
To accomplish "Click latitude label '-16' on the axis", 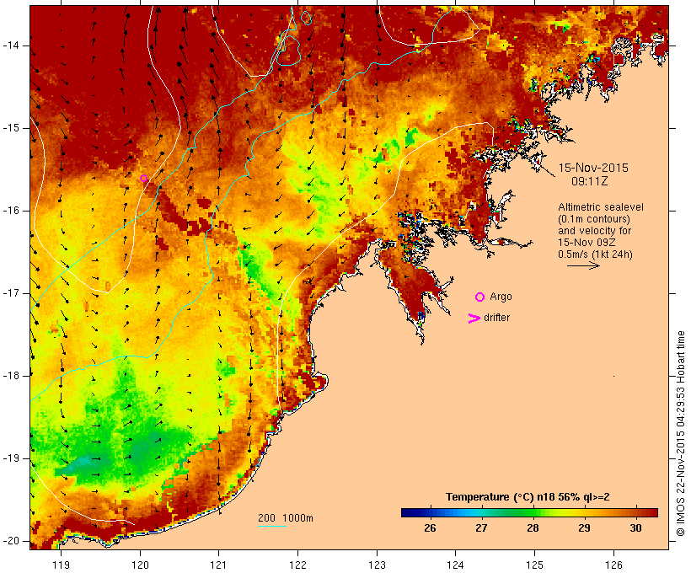I will click(11, 211).
